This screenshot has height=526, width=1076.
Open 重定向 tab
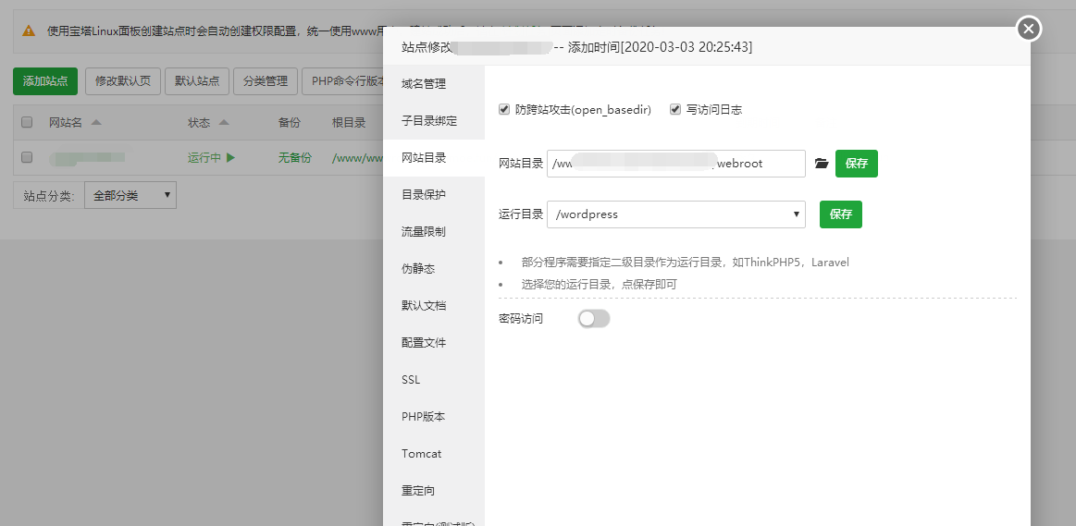click(x=434, y=491)
